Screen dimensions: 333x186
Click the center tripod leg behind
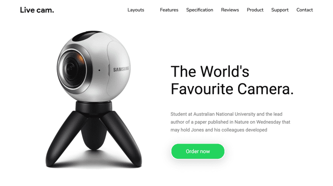tap(94, 135)
